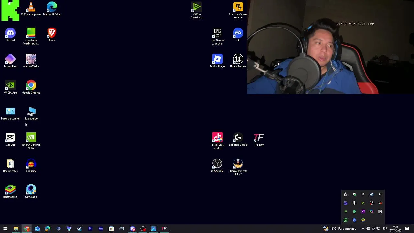Screen dimensions: 414x233
Task: Open File Explorer from taskbar
Action: point(16,229)
